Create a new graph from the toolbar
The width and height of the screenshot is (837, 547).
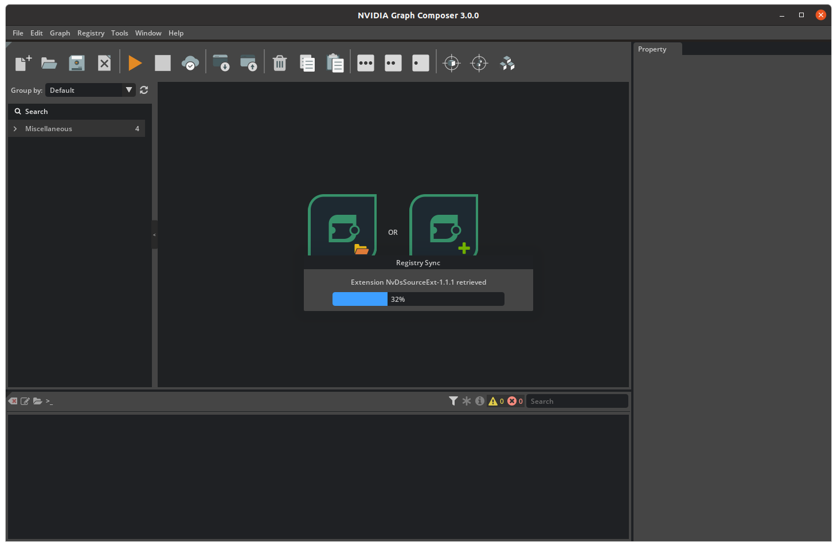tap(23, 63)
